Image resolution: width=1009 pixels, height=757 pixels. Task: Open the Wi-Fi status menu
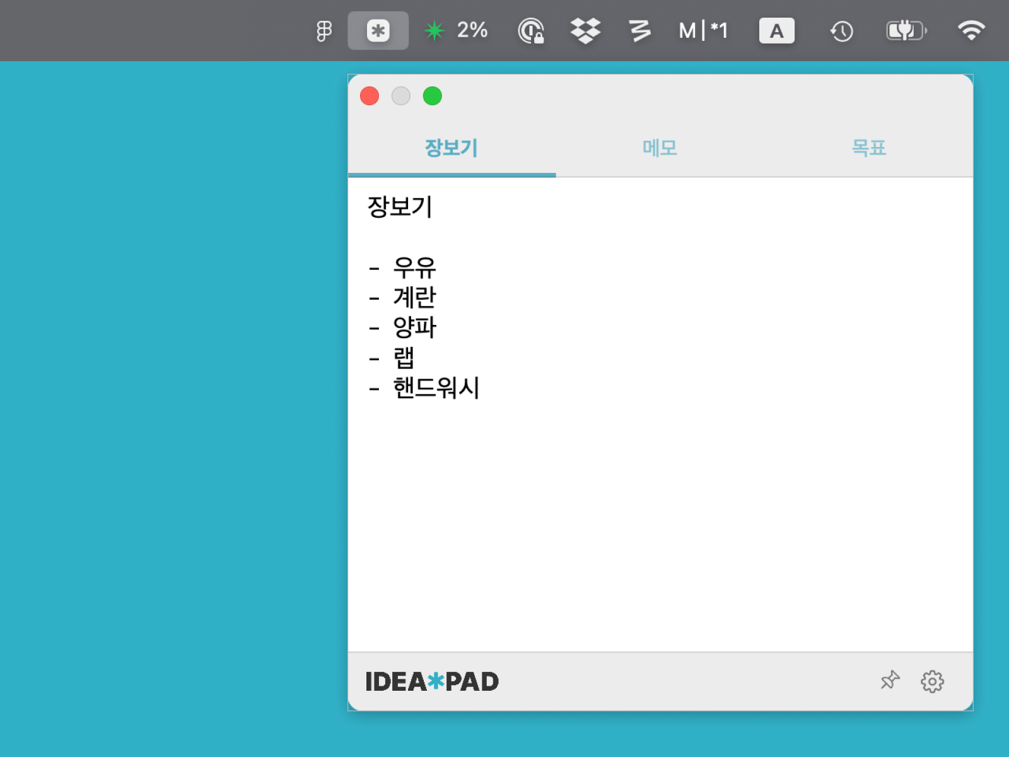click(971, 30)
